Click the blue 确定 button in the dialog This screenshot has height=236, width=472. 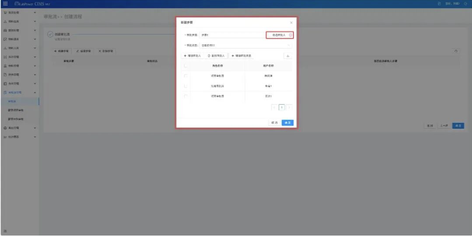pyautogui.click(x=287, y=122)
